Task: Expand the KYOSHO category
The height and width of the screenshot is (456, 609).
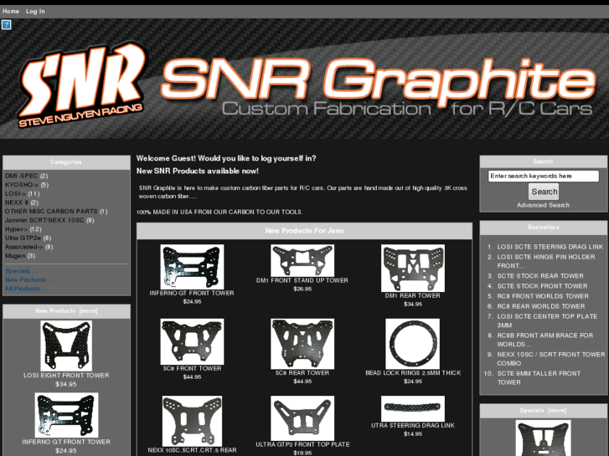Action: 22,185
